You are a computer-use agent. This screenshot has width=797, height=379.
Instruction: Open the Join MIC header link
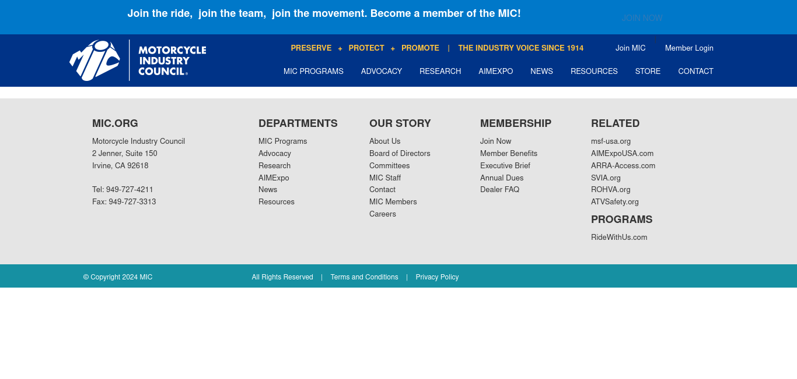630,48
